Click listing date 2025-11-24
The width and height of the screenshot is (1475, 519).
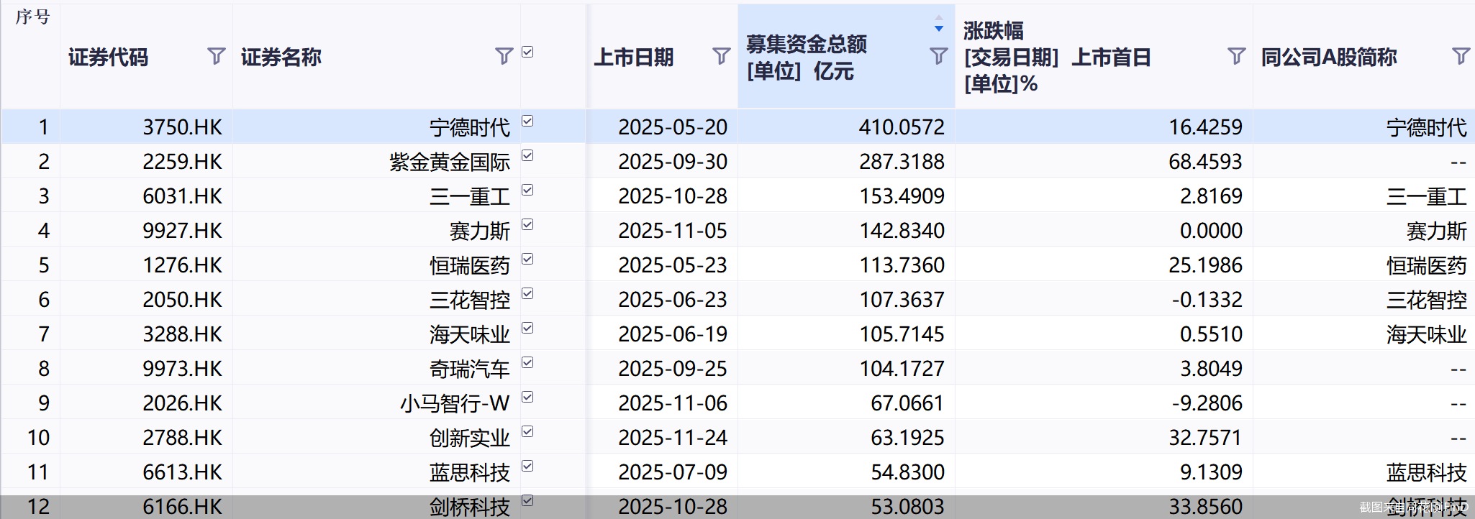[673, 438]
